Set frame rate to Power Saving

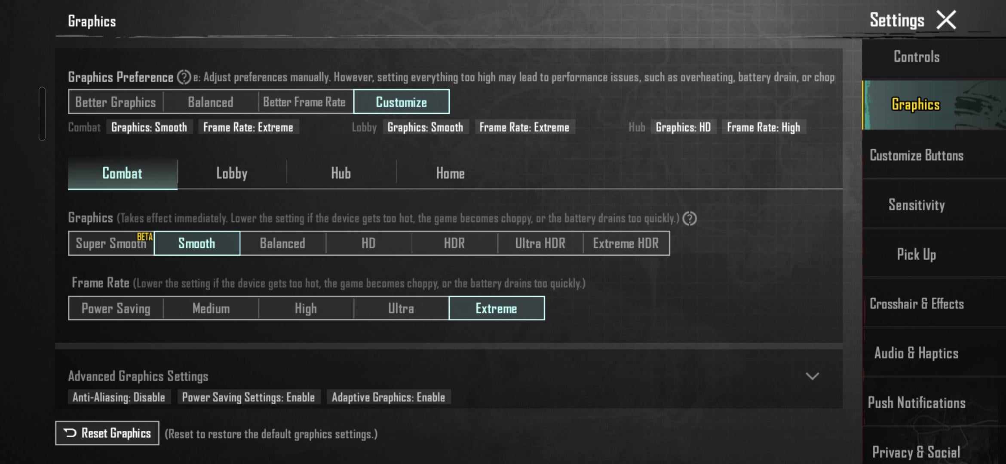(x=116, y=308)
